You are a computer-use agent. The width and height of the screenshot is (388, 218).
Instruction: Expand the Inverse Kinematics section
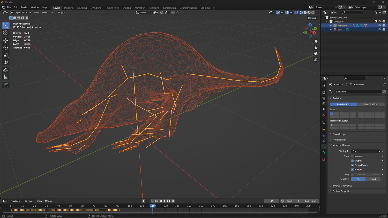coord(342,186)
